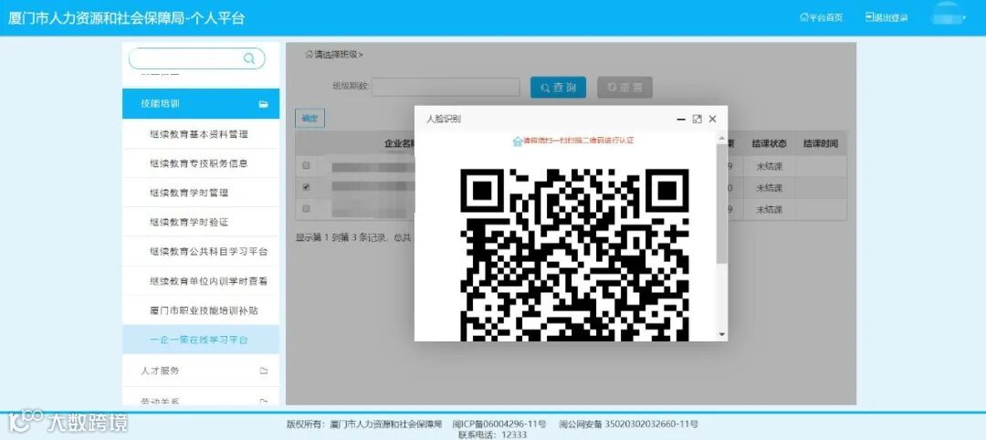Click the 结课状态 column header
986x440 pixels.
(x=769, y=143)
